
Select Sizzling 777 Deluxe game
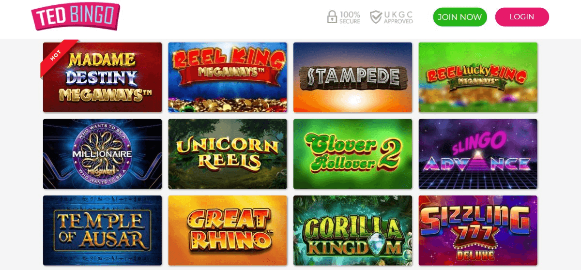[x=478, y=230]
